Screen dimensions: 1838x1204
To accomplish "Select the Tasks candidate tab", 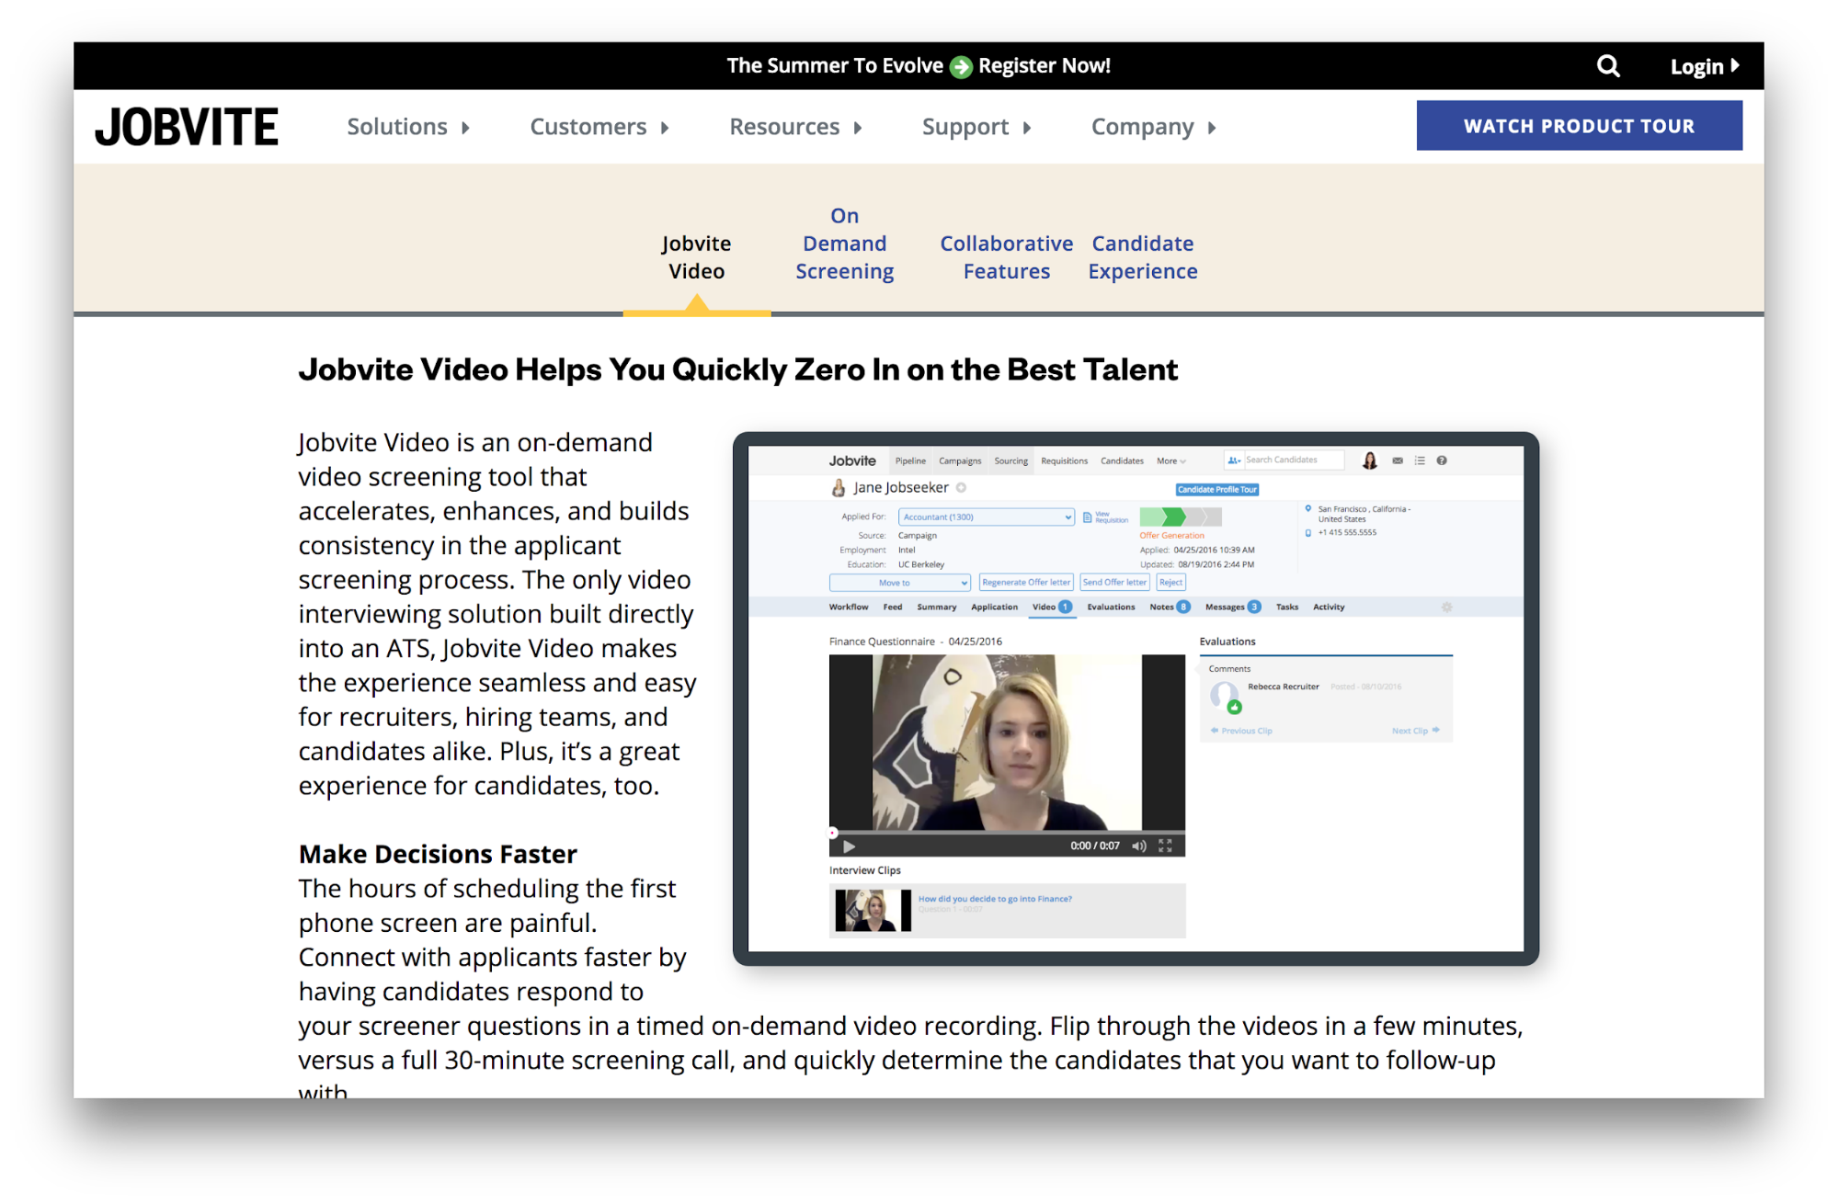I will [x=1287, y=608].
